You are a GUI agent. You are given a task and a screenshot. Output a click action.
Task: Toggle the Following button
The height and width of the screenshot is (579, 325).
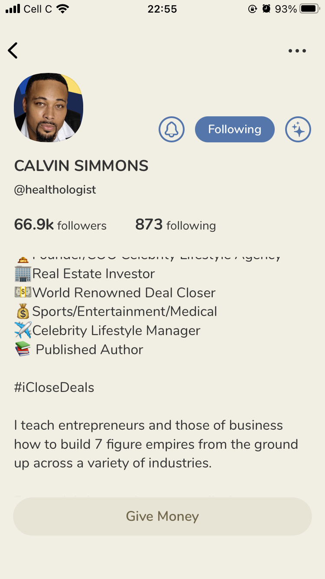235,129
